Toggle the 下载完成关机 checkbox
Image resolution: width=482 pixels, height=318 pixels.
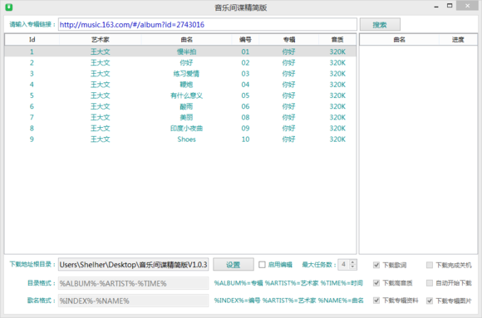pyautogui.click(x=430, y=265)
